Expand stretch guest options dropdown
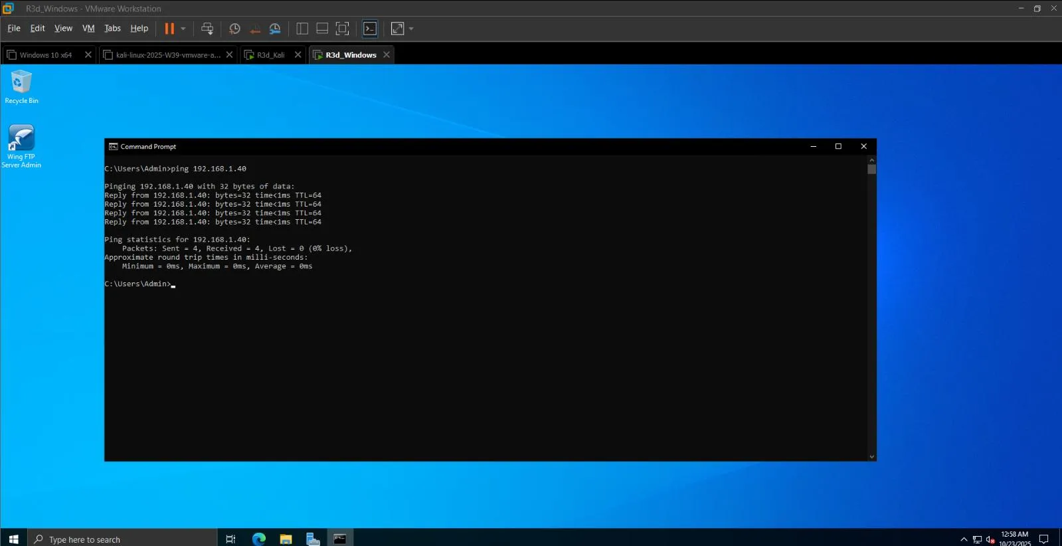This screenshot has width=1062, height=546. [411, 29]
